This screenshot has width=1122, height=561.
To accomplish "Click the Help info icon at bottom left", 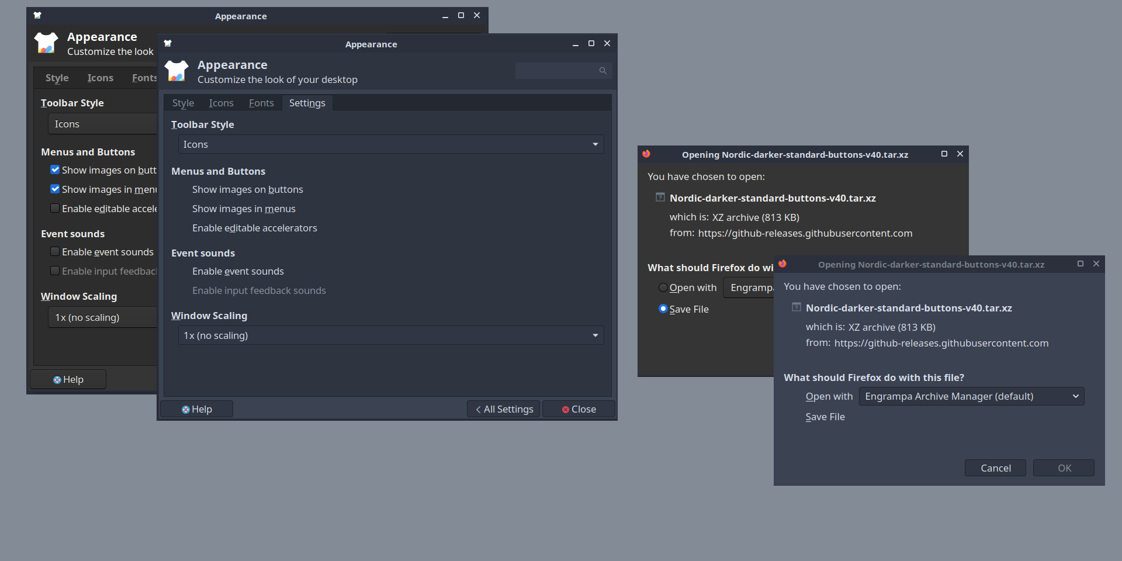I will 186,408.
